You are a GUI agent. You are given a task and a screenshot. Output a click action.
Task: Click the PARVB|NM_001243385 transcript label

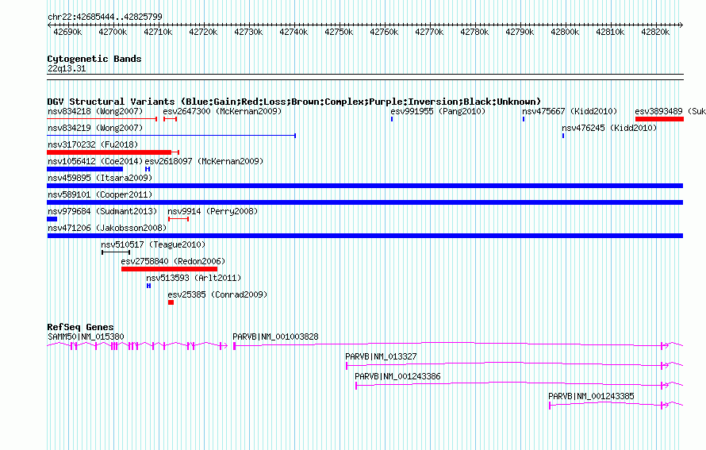(591, 396)
